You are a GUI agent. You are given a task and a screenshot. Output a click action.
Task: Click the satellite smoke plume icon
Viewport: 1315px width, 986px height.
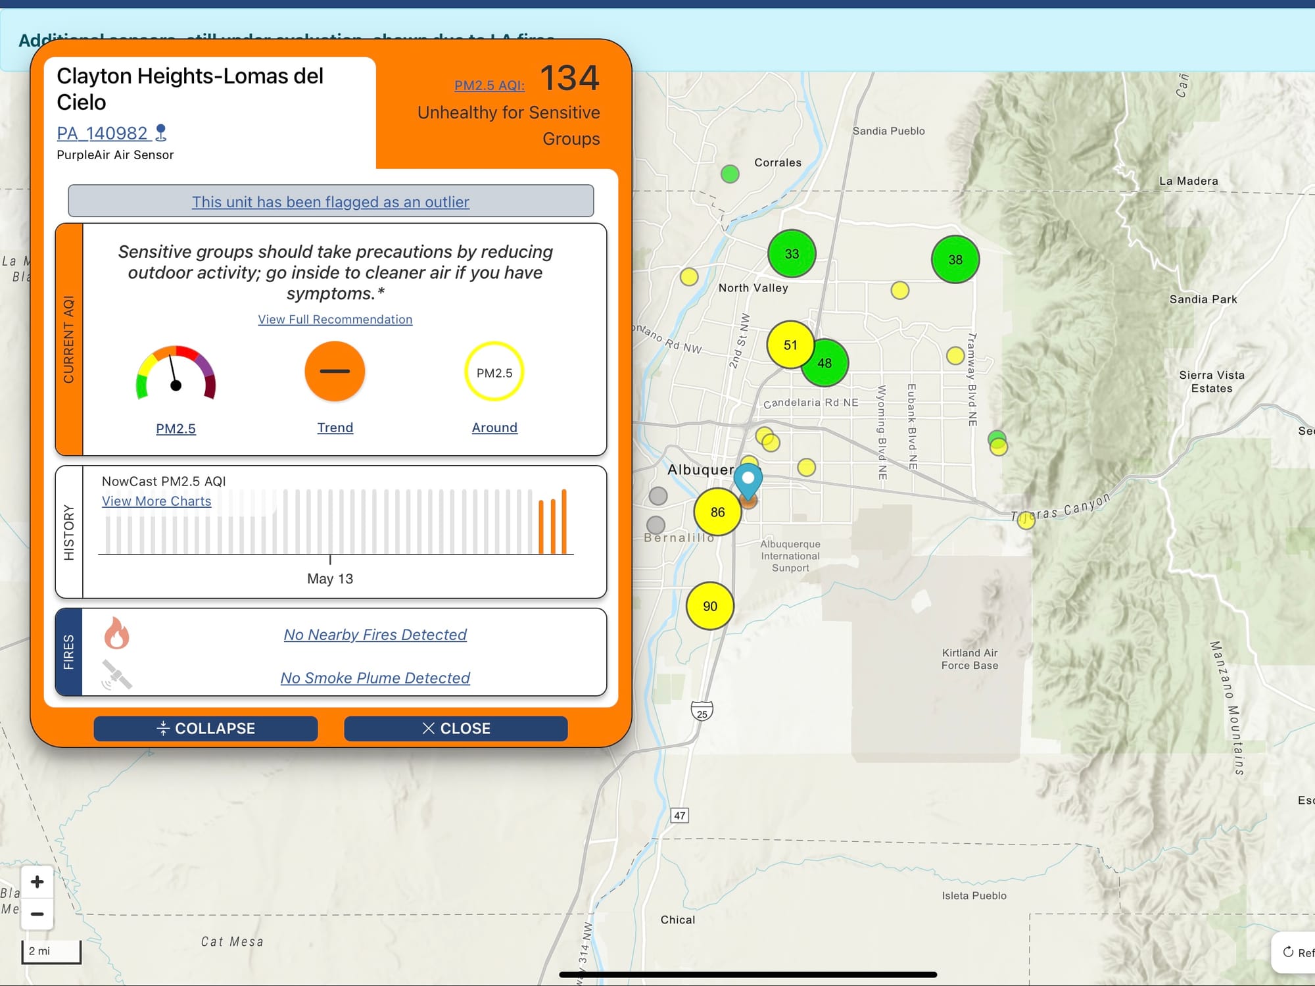(x=116, y=676)
